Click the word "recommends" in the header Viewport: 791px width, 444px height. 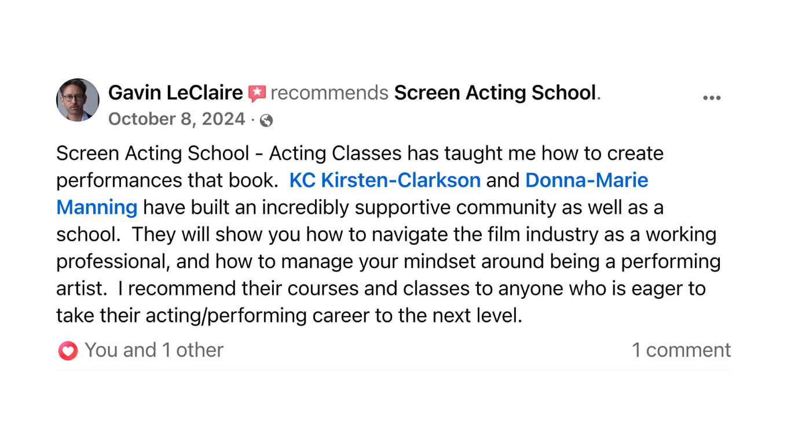pos(329,92)
